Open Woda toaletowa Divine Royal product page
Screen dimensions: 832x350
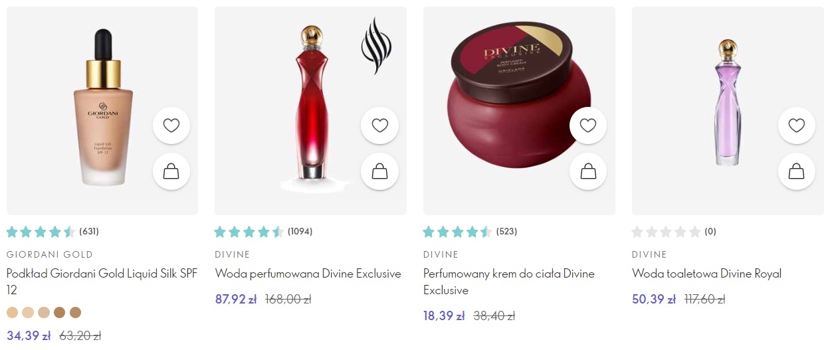706,274
